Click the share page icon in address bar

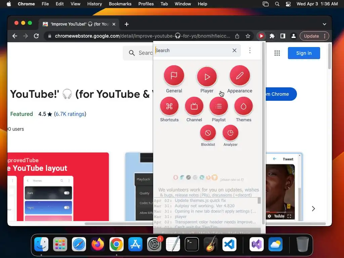tap(237, 36)
